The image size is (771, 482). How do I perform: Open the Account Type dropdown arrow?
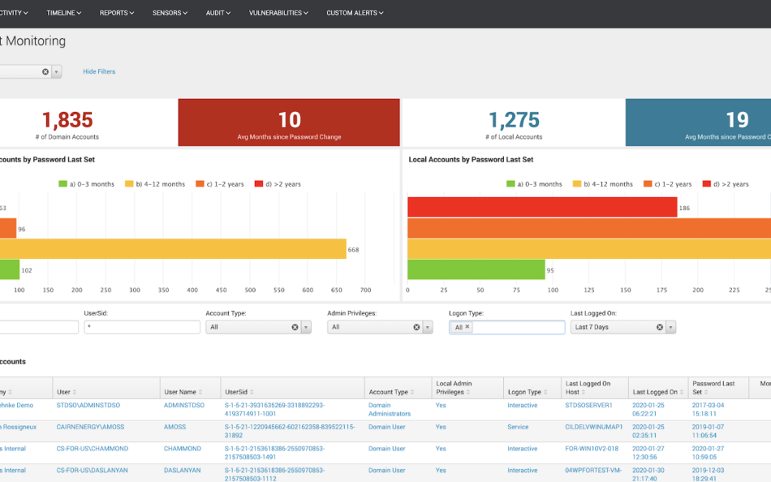pyautogui.click(x=306, y=328)
